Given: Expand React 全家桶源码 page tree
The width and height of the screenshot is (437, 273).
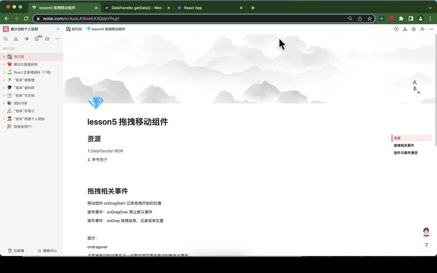Looking at the screenshot, I should (x=4, y=72).
